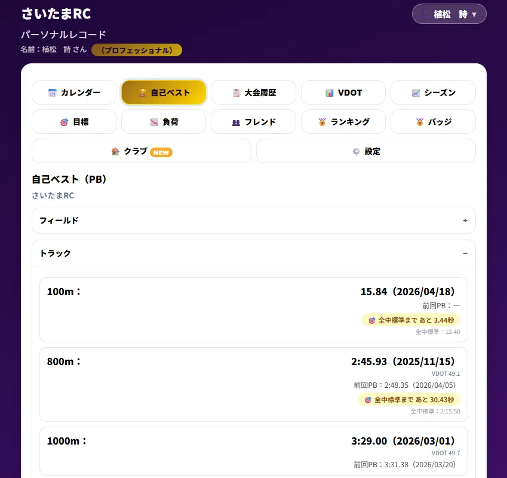Click the (プロフェッショナル) badge

click(x=137, y=50)
